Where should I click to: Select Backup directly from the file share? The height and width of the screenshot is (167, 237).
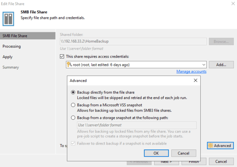73,92
